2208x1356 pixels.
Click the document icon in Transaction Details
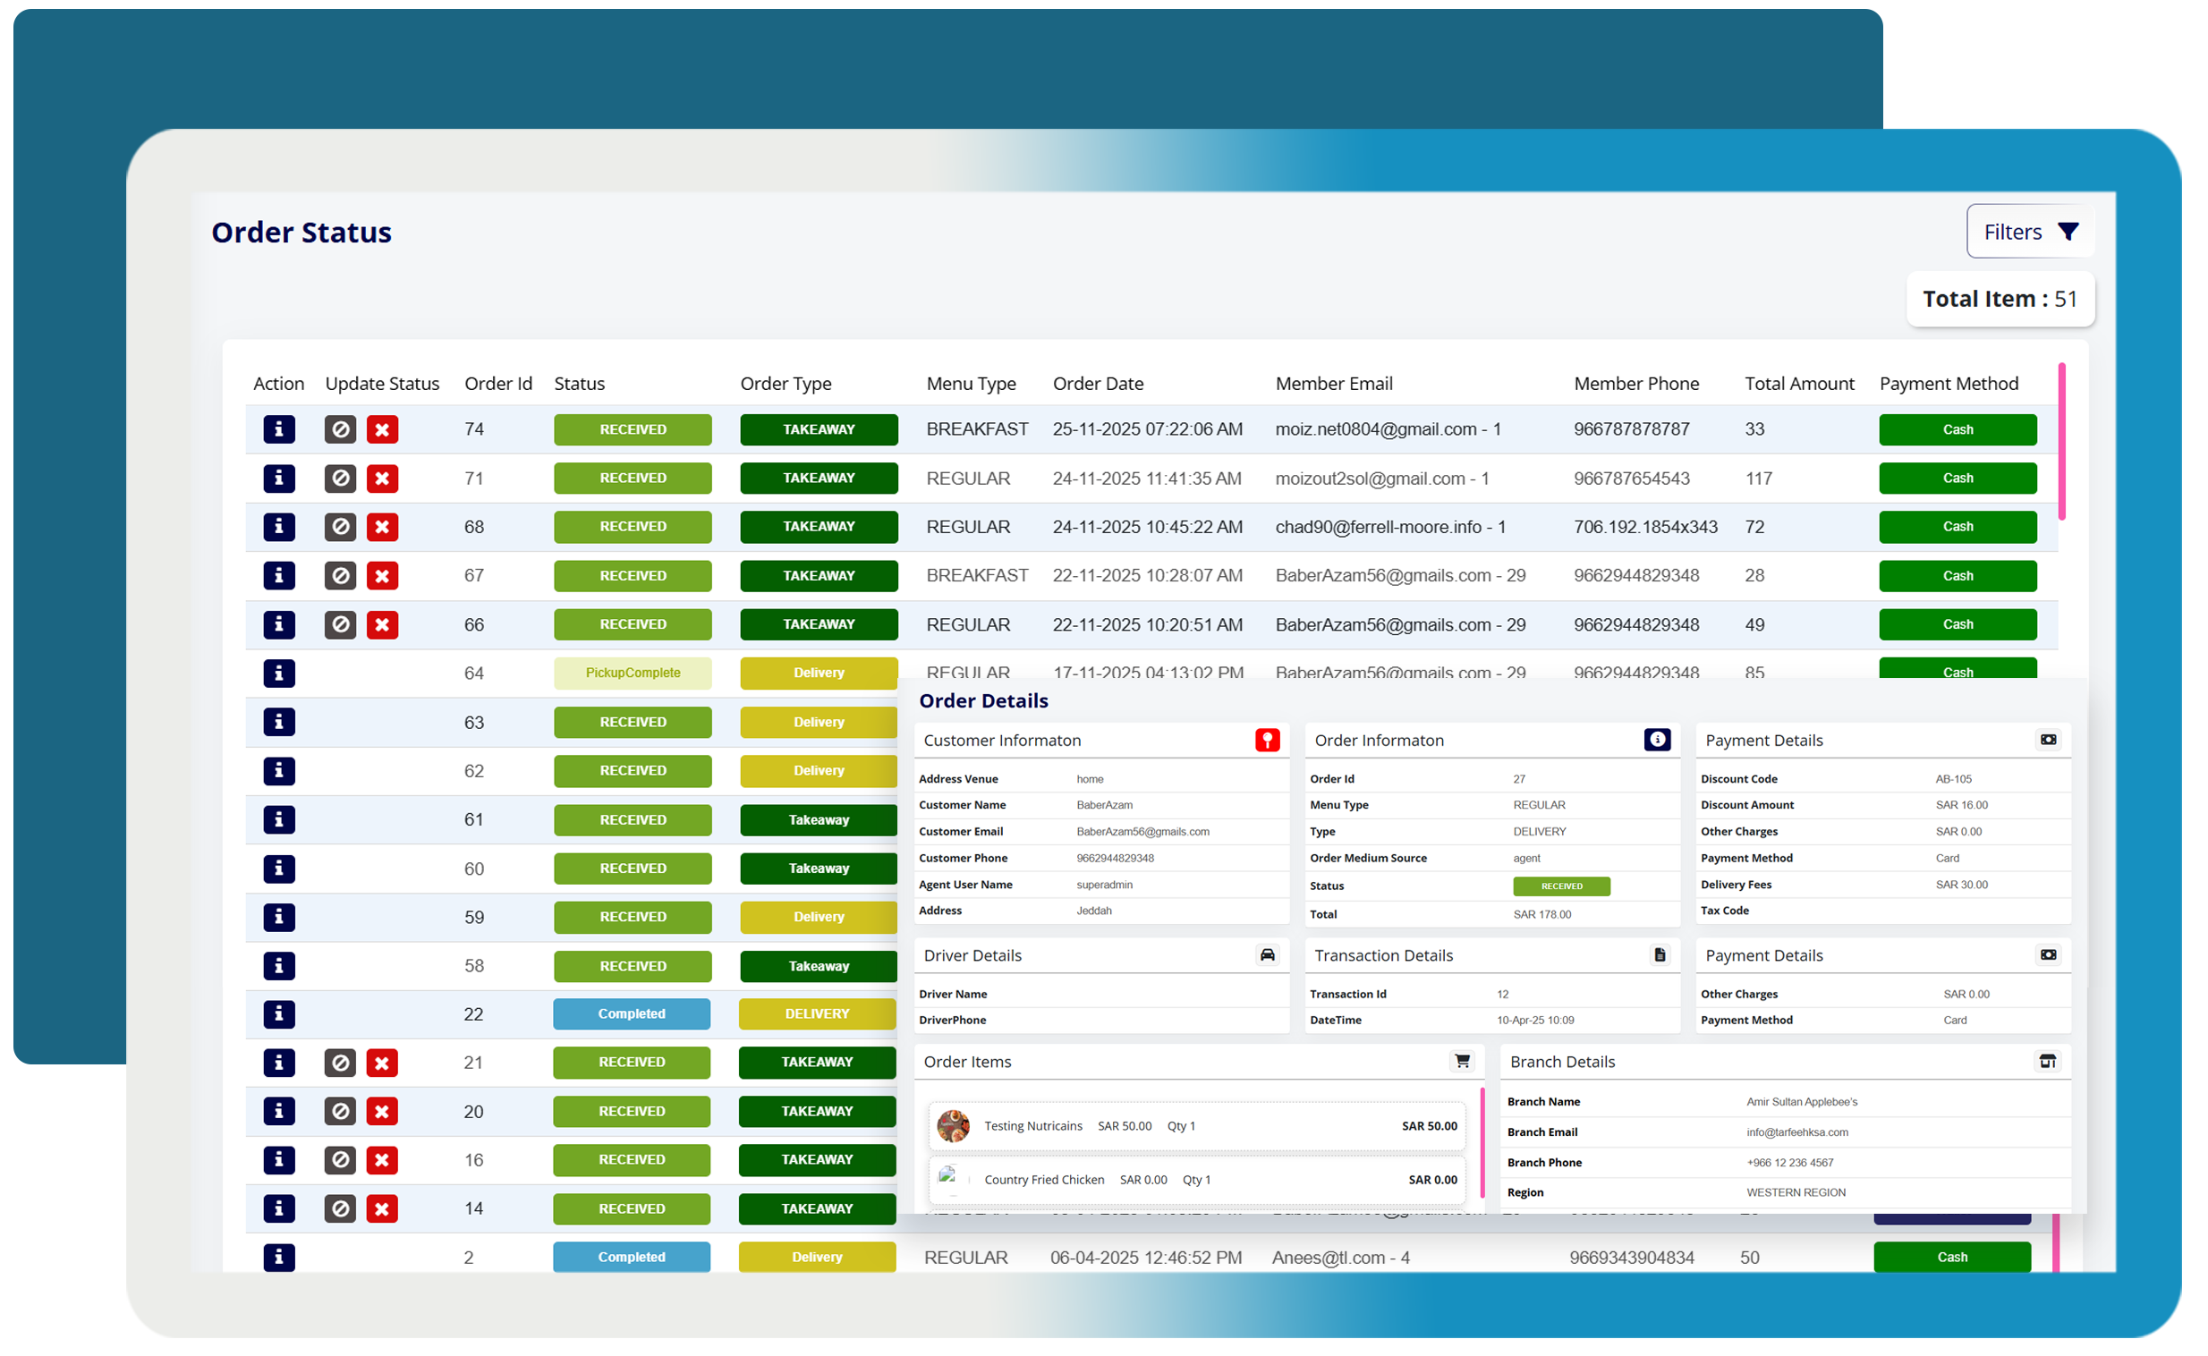point(1660,954)
